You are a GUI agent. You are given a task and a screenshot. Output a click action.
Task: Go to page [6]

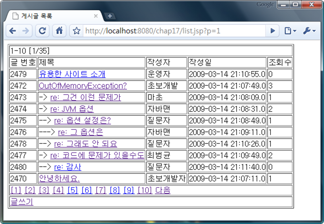point(87,190)
